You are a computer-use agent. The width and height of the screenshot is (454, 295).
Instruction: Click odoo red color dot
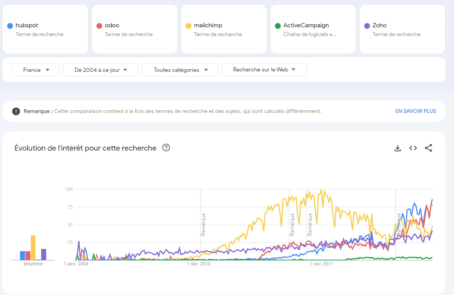(99, 26)
